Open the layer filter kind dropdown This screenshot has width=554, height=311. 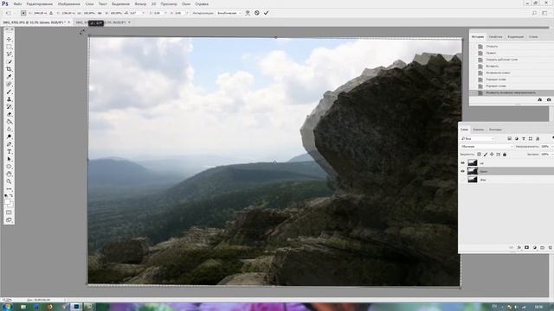coord(477,138)
